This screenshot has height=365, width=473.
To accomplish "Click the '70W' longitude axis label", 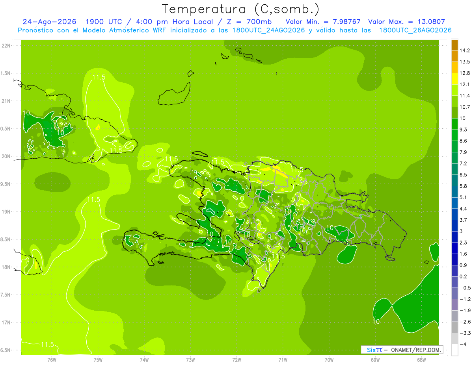I will point(329,359).
